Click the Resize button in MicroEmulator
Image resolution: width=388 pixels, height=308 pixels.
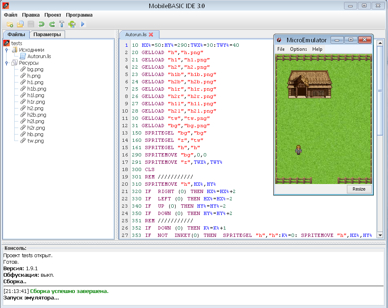(359, 189)
